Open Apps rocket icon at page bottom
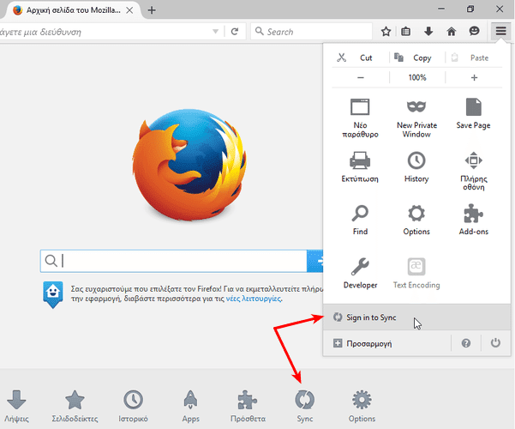Image resolution: width=515 pixels, height=429 pixels. pos(191,406)
